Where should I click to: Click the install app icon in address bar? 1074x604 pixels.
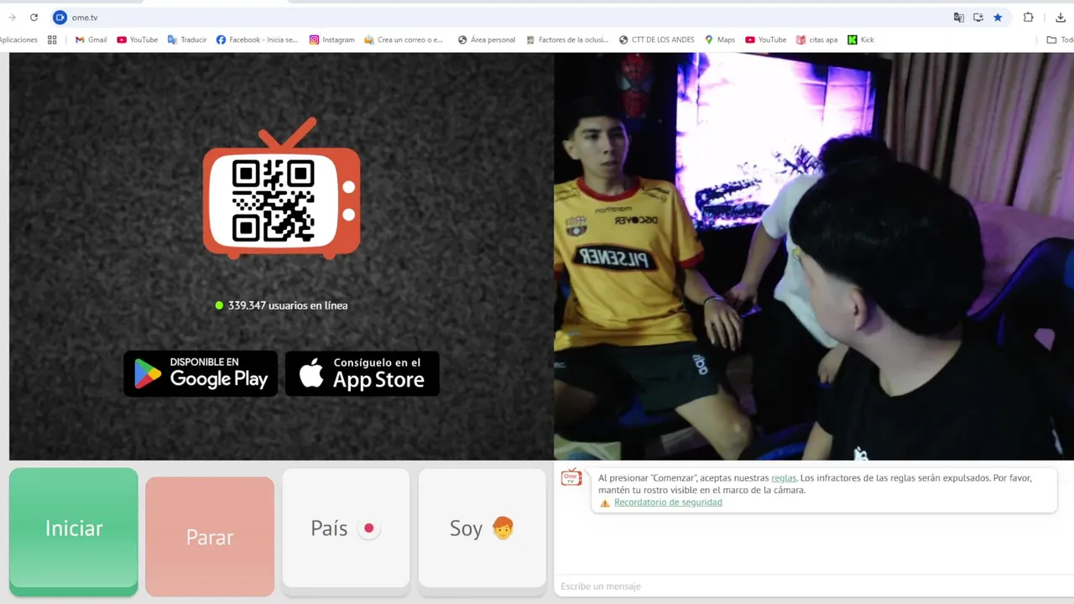(x=978, y=17)
